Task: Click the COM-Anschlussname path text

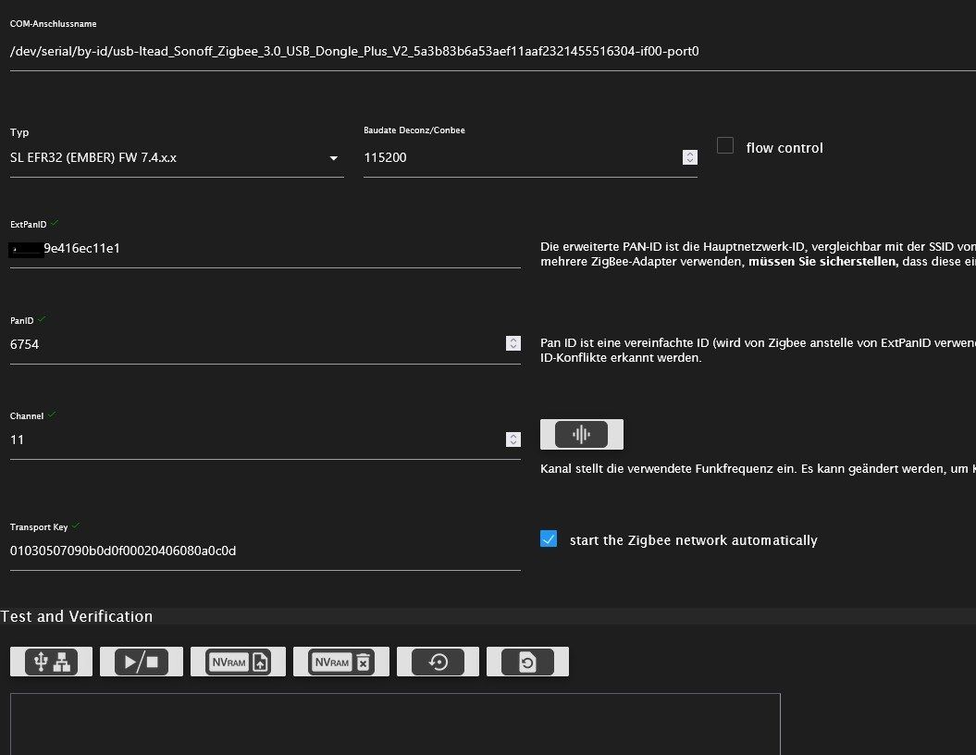Action: point(353,51)
